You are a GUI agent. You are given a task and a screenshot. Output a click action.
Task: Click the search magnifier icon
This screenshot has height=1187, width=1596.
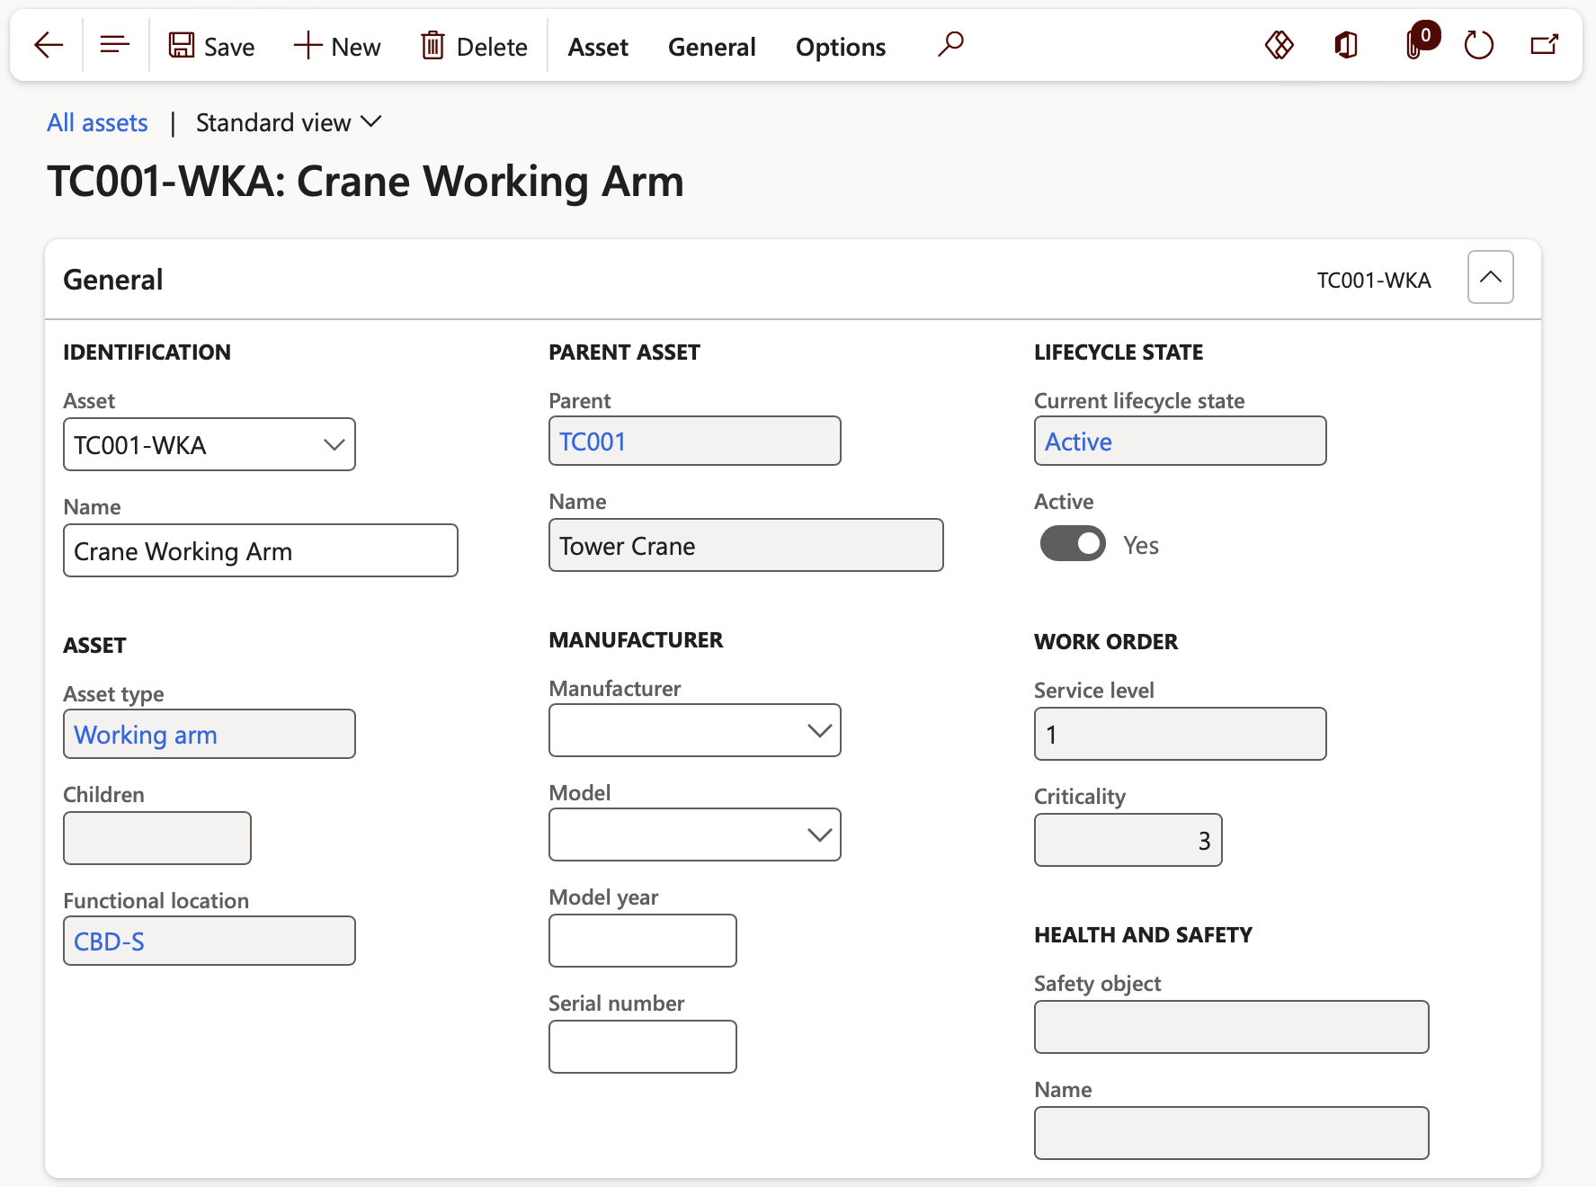pyautogui.click(x=950, y=44)
